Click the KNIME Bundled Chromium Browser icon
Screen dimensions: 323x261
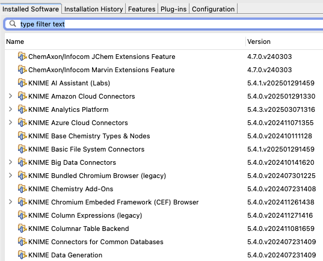(22, 176)
